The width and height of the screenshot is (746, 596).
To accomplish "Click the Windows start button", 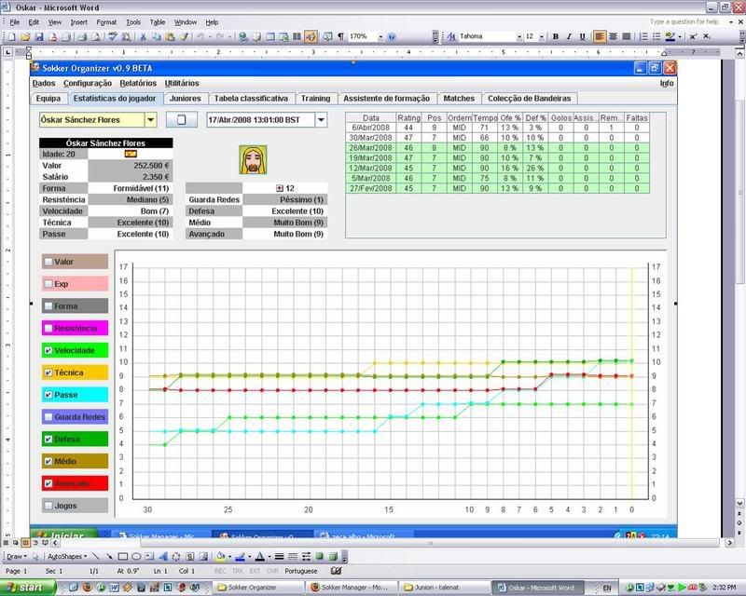I will 28,588.
